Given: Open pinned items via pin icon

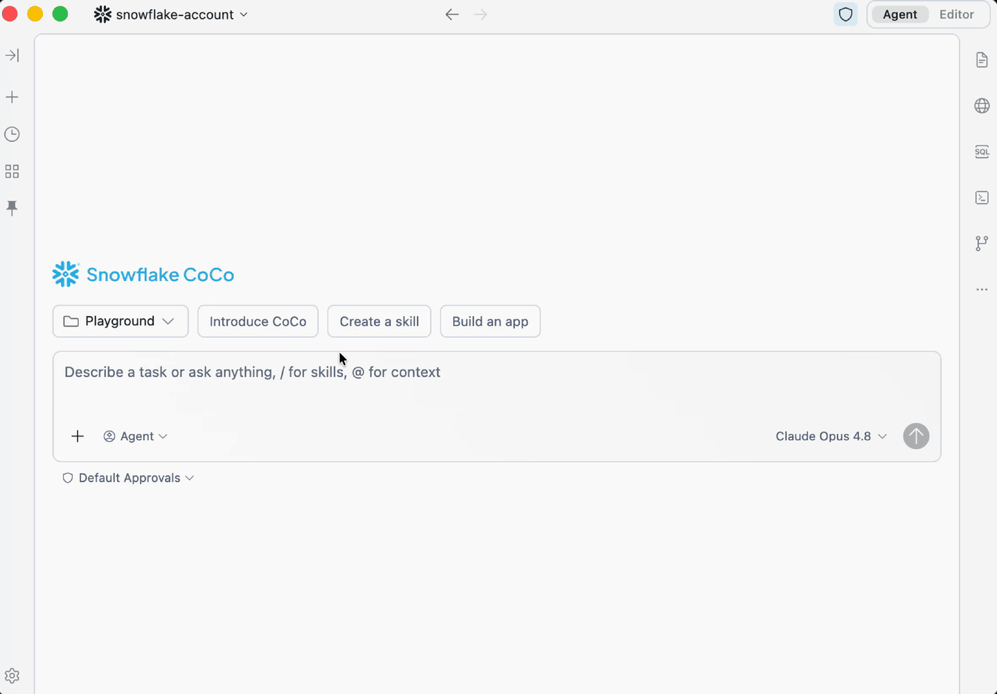Looking at the screenshot, I should (12, 208).
